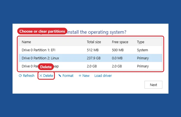Click the Format brush icon

tap(60, 76)
